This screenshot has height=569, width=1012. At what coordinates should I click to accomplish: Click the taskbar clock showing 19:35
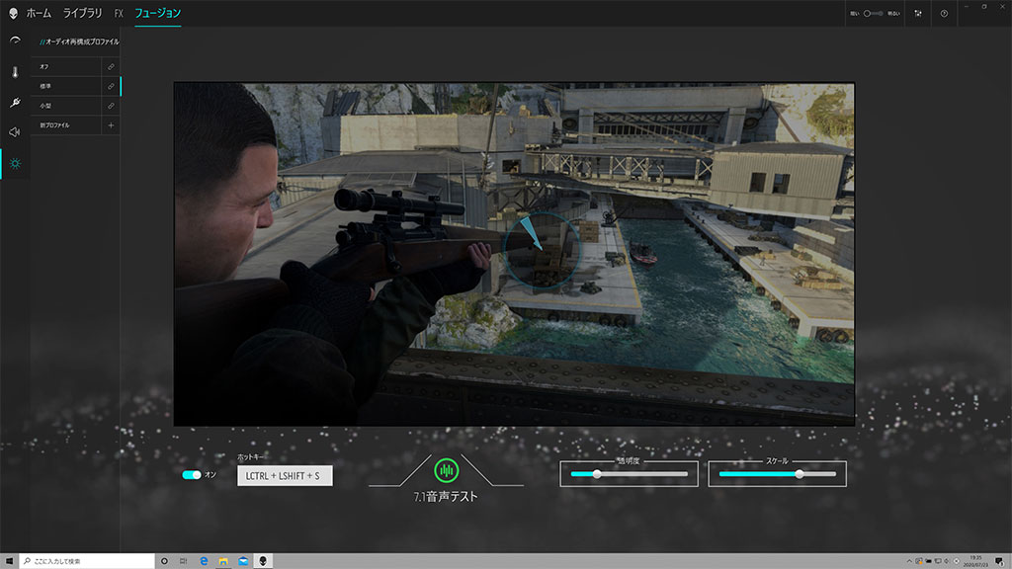(x=975, y=561)
